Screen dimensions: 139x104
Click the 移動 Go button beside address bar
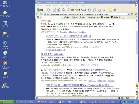(x=134, y=14)
